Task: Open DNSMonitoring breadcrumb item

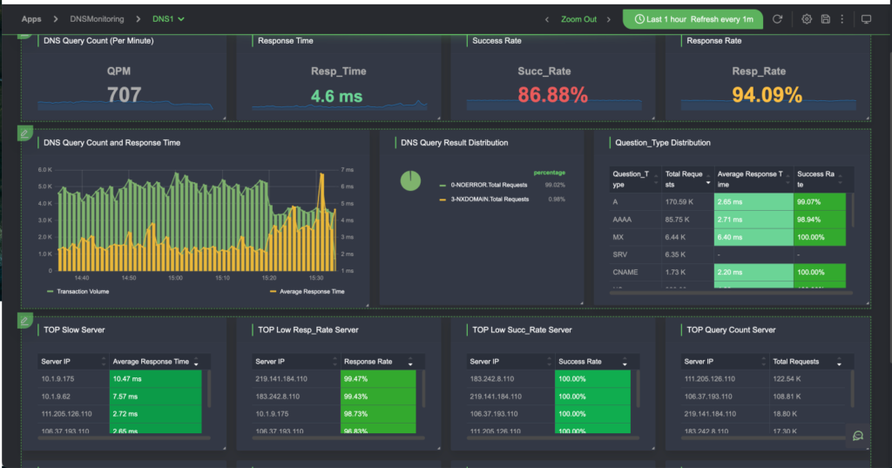Action: coord(97,18)
